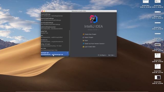Click the Configure gear icon

pyautogui.click(x=98, y=55)
